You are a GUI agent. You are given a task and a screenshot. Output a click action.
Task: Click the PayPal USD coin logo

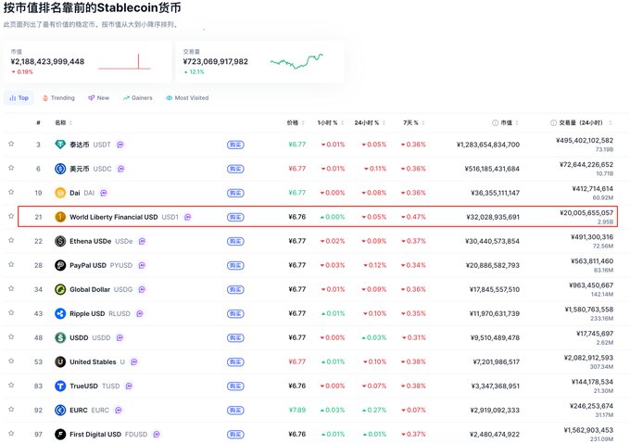pyautogui.click(x=60, y=265)
